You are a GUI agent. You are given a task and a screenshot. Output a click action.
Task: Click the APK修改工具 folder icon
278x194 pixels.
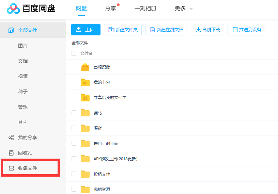pos(85,159)
